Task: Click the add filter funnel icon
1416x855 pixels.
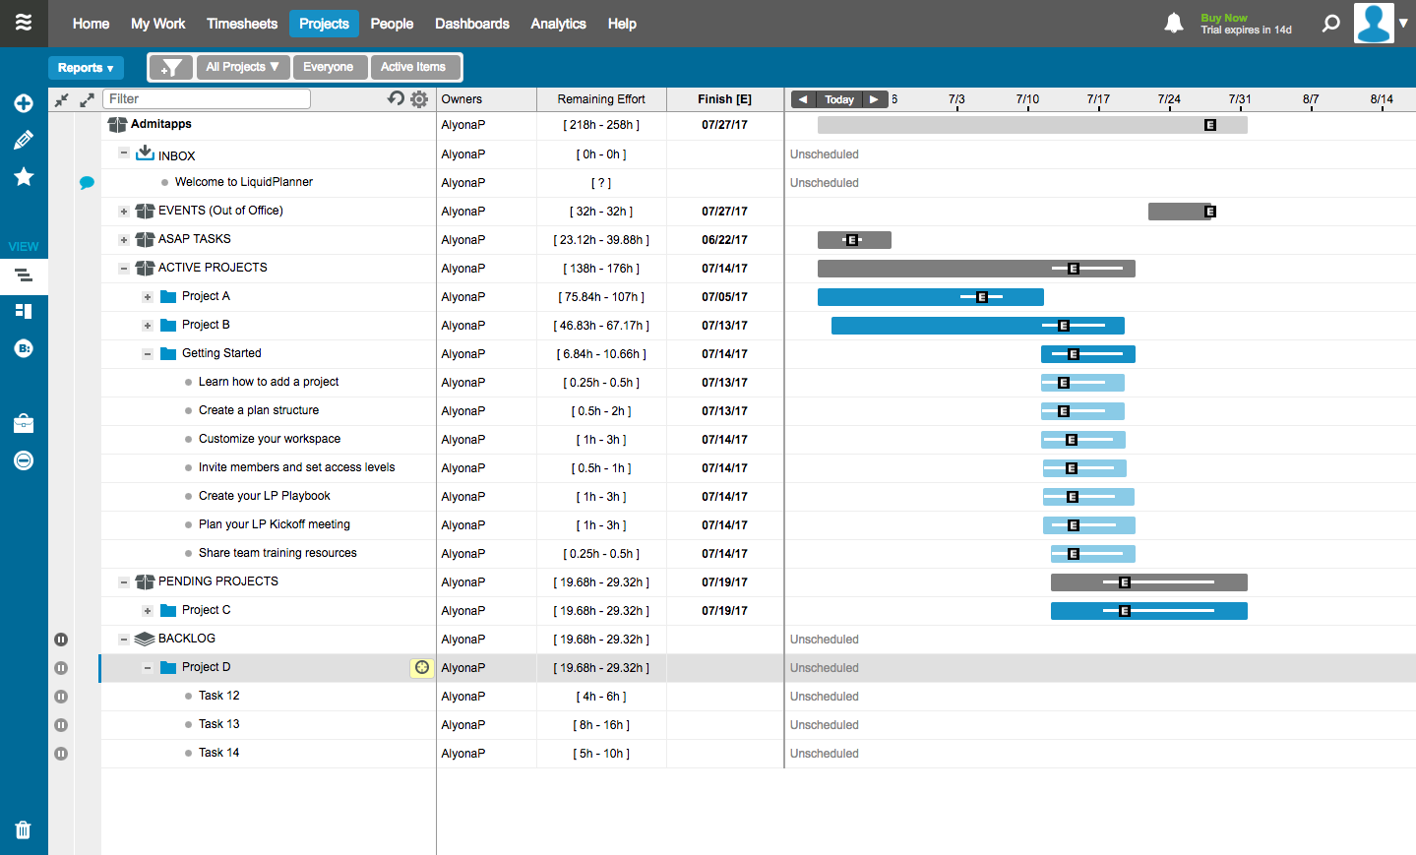Action: pyautogui.click(x=171, y=67)
